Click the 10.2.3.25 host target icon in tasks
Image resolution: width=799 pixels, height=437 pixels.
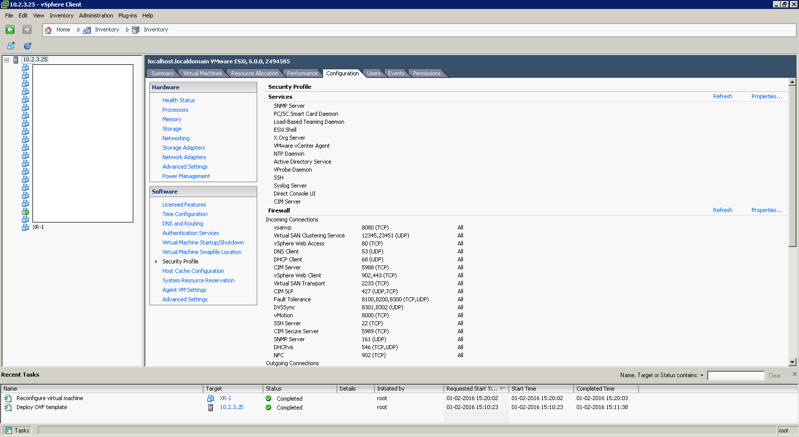(x=211, y=408)
